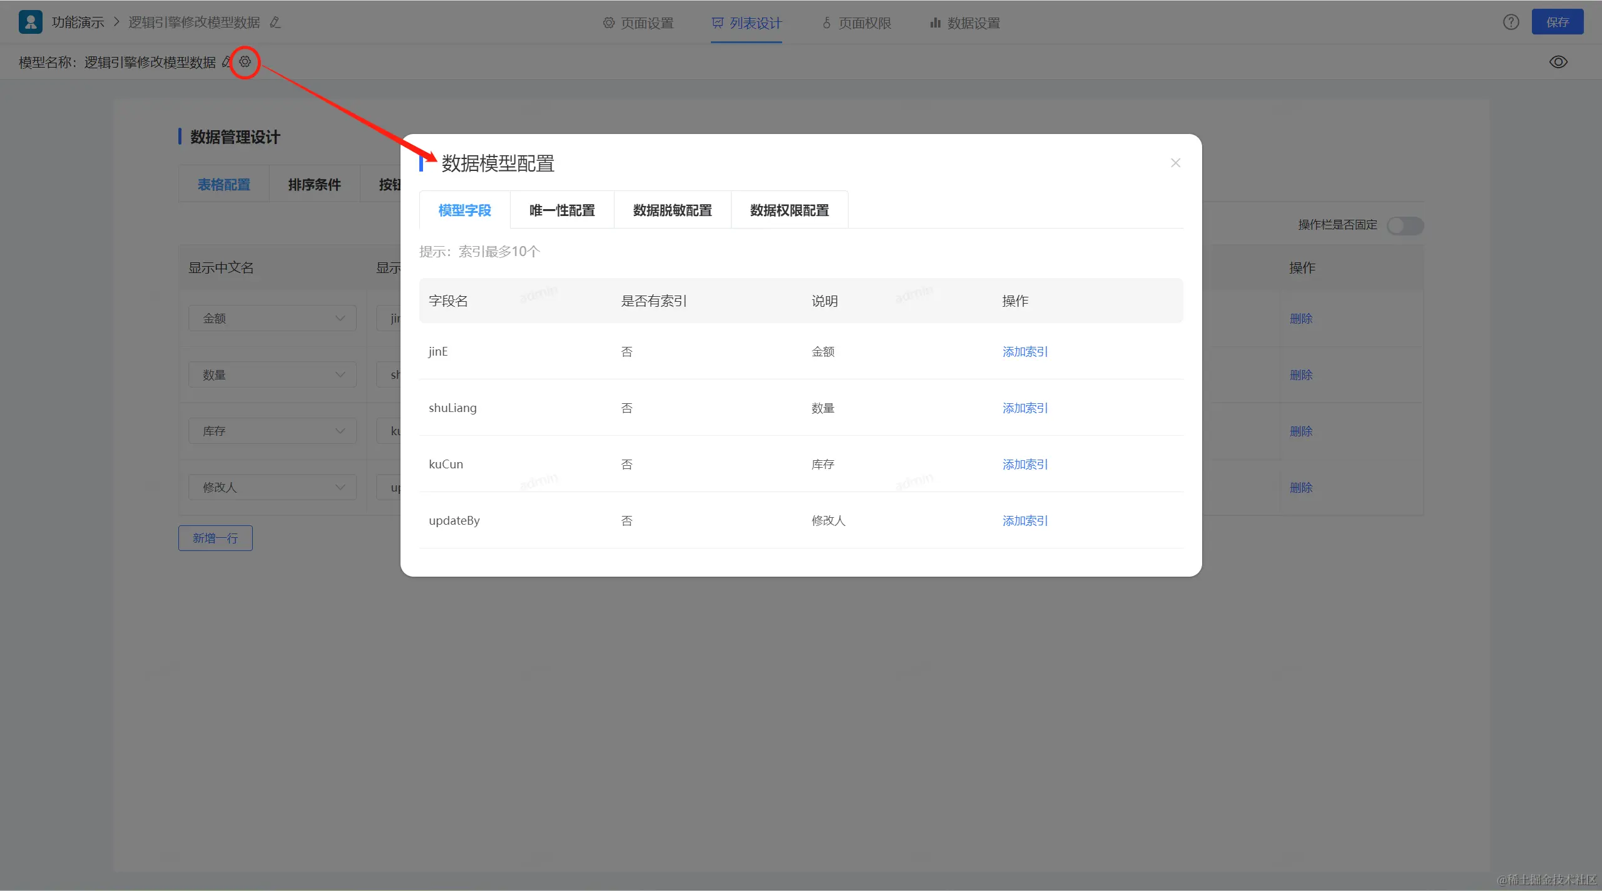Click the breadcrumb page title edit icon
Image resolution: width=1602 pixels, height=891 pixels.
[275, 23]
